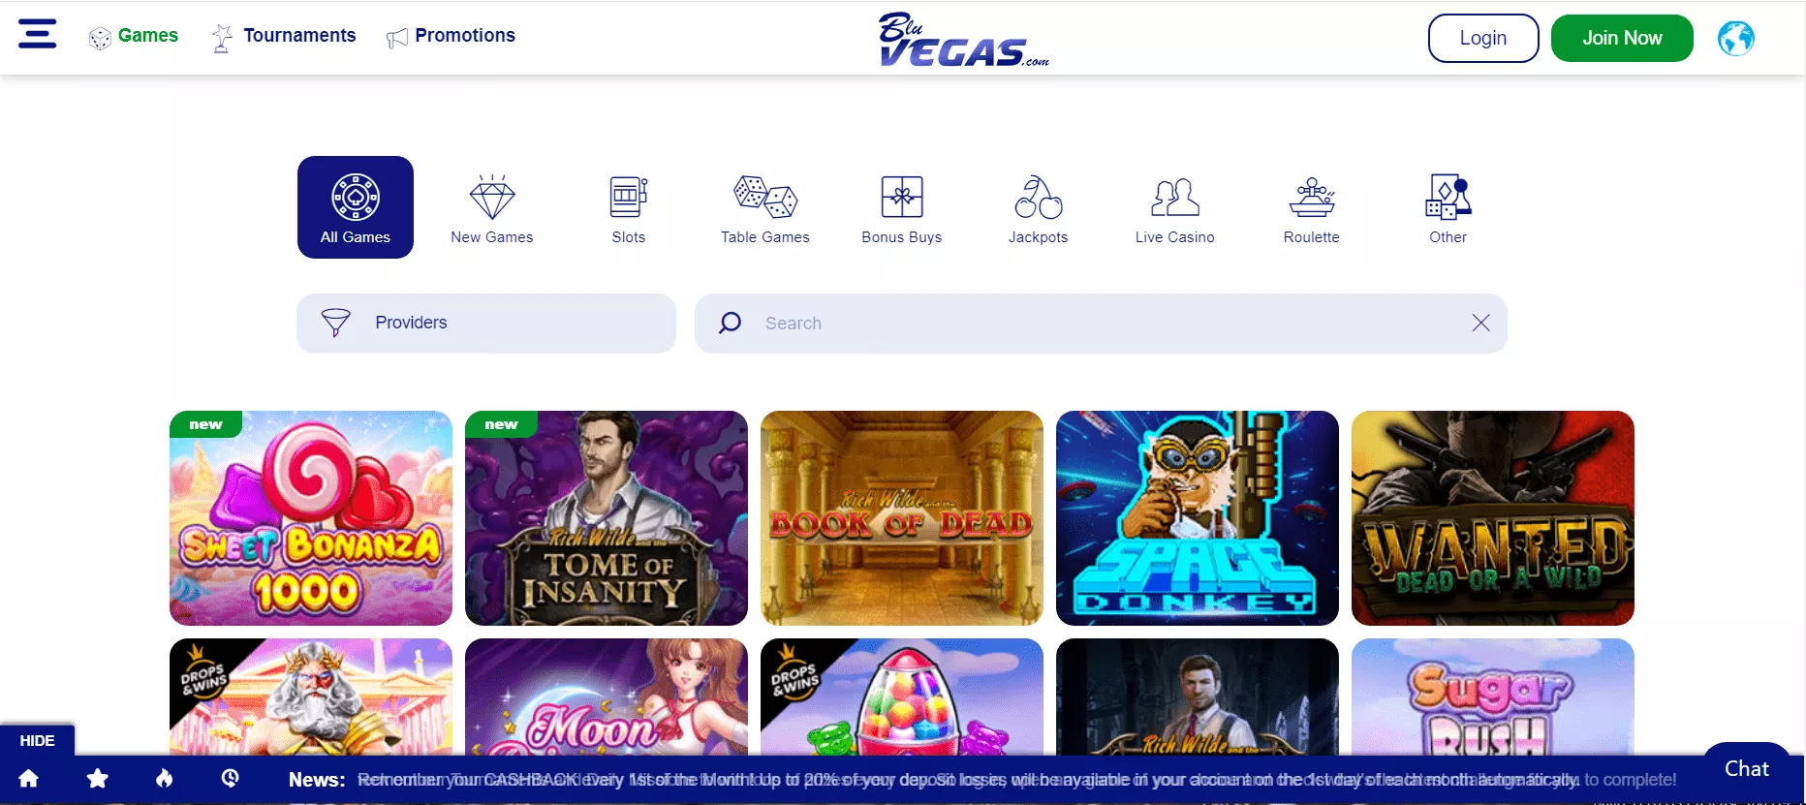Open the hamburger menu icon
Image resolution: width=1806 pixels, height=805 pixels.
click(x=37, y=35)
